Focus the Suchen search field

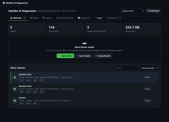pos(126,68)
